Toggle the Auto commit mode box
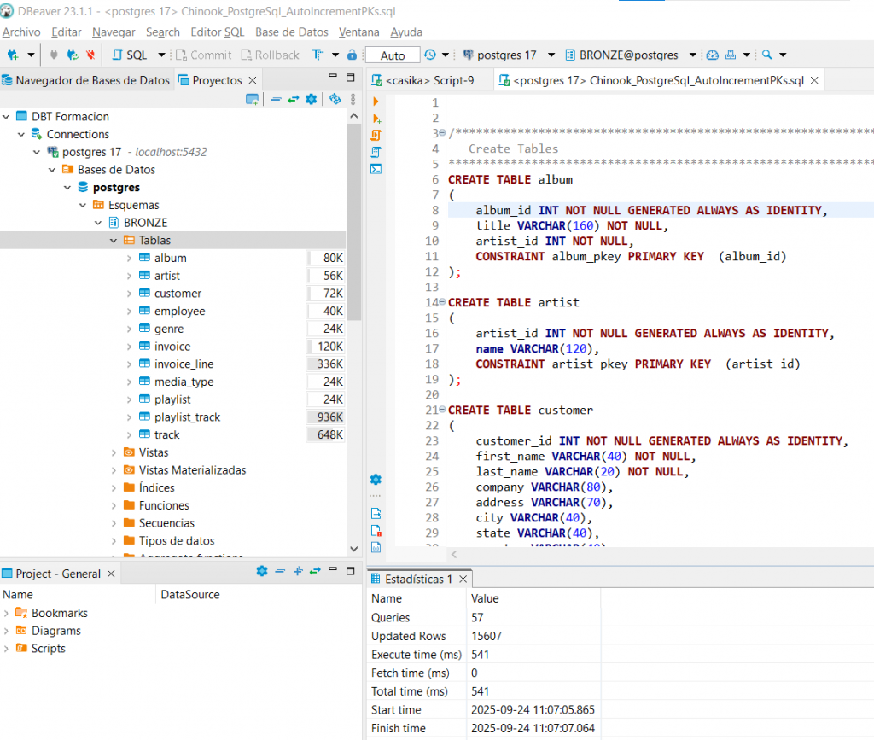 pyautogui.click(x=393, y=55)
